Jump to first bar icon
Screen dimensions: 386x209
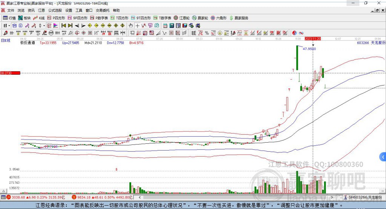pos(63,26)
